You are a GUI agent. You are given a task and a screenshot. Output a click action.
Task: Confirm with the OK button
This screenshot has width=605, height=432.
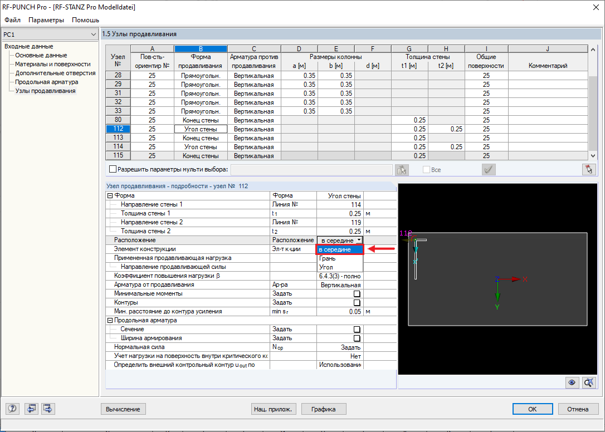tap(533, 409)
